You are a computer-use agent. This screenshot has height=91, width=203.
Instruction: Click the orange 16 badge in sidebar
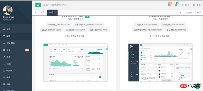27,50
